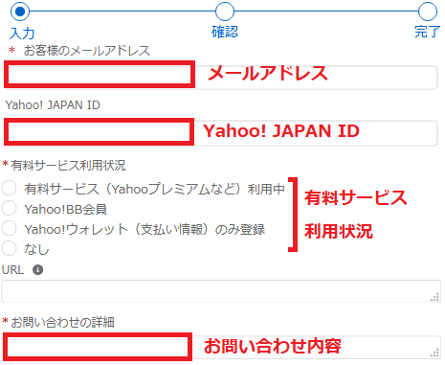The height and width of the screenshot is (365, 445).
Task: Click into the URL text area
Action: (221, 291)
